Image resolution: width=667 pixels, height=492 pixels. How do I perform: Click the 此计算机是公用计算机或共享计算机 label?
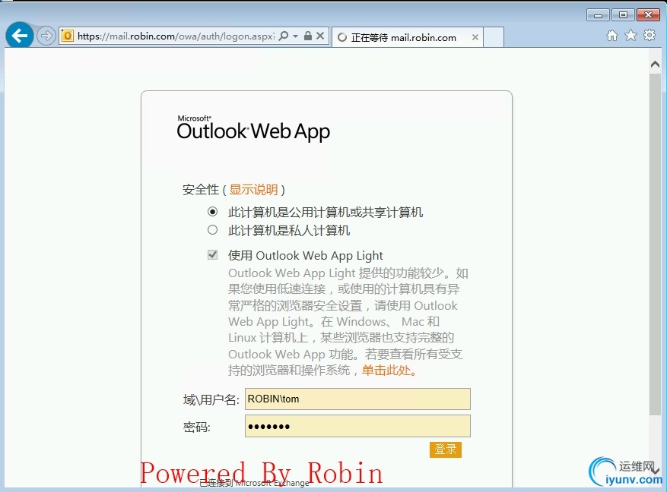tap(326, 212)
